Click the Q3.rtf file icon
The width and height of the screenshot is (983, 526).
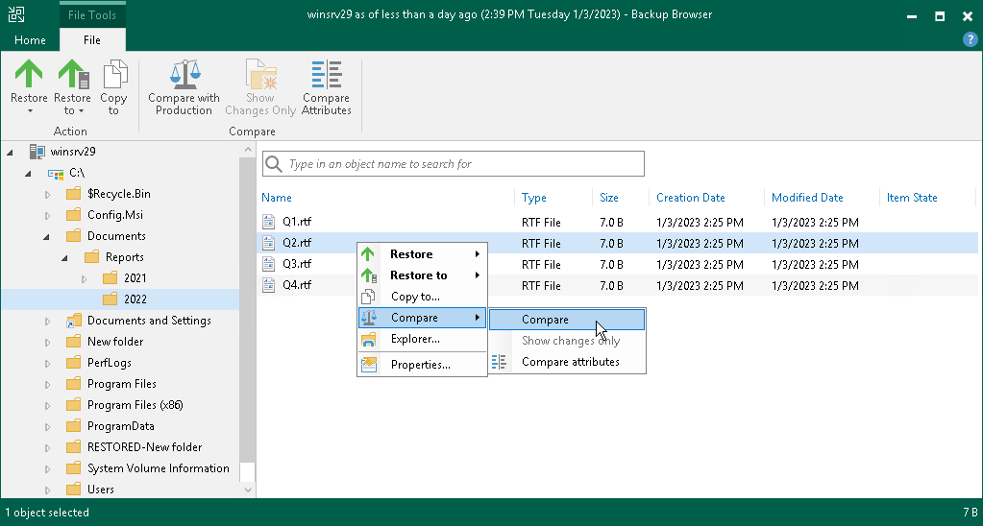click(268, 264)
